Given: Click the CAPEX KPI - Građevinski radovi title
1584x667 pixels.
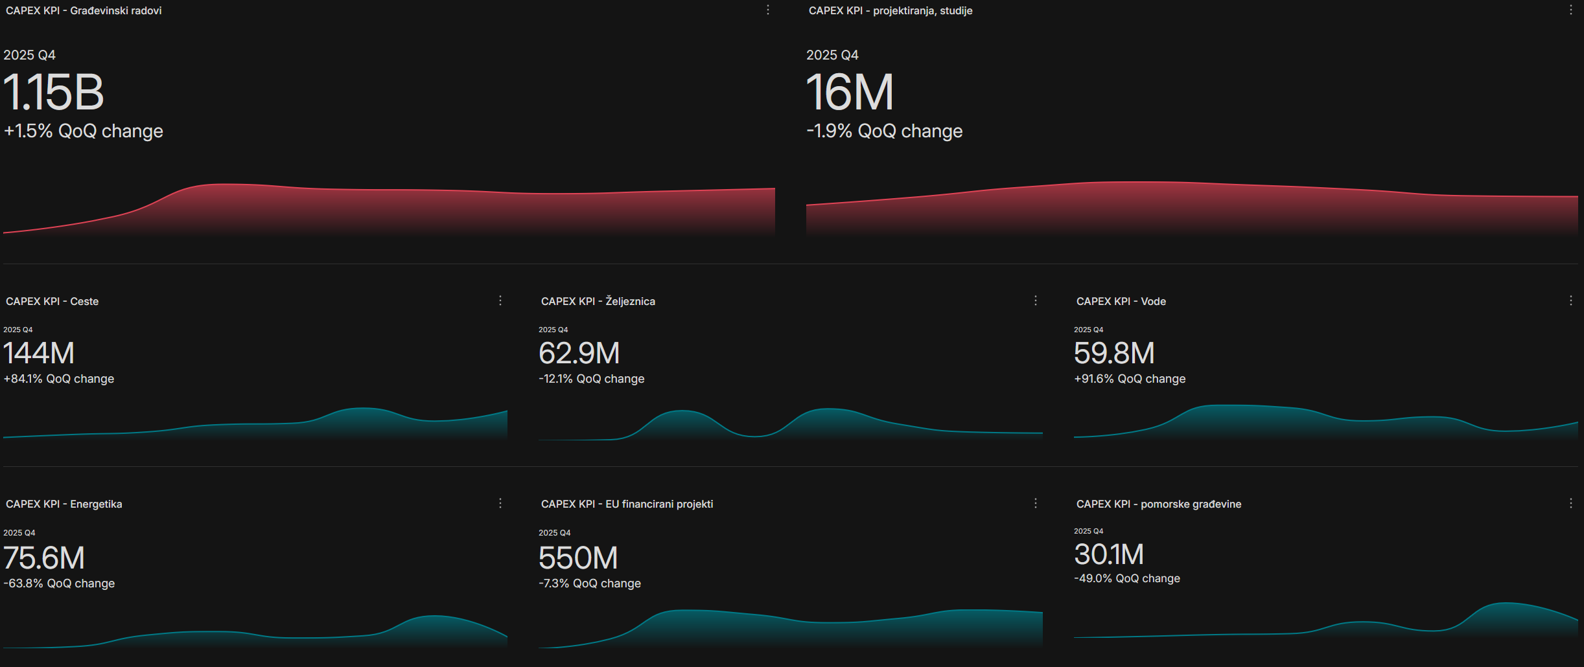Looking at the screenshot, I should tap(84, 11).
